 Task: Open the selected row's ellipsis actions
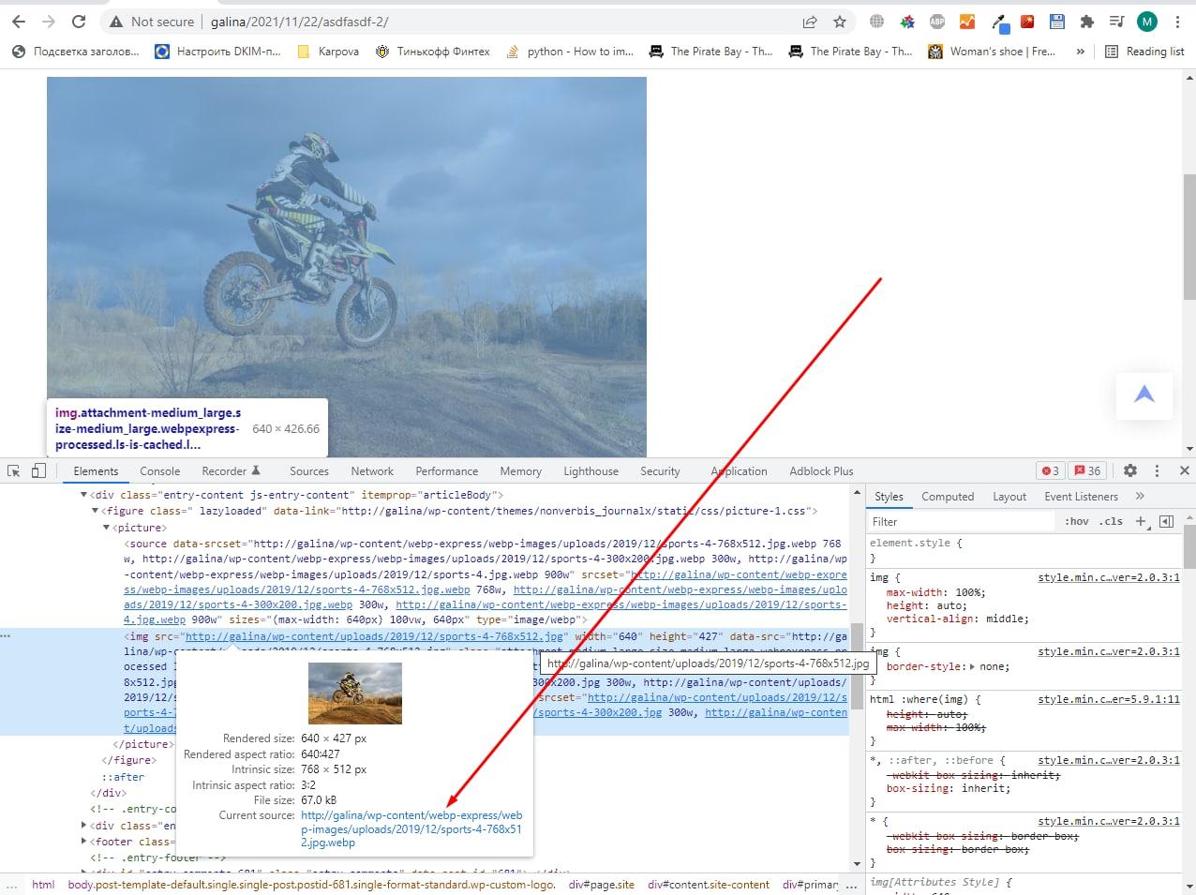tap(6, 636)
